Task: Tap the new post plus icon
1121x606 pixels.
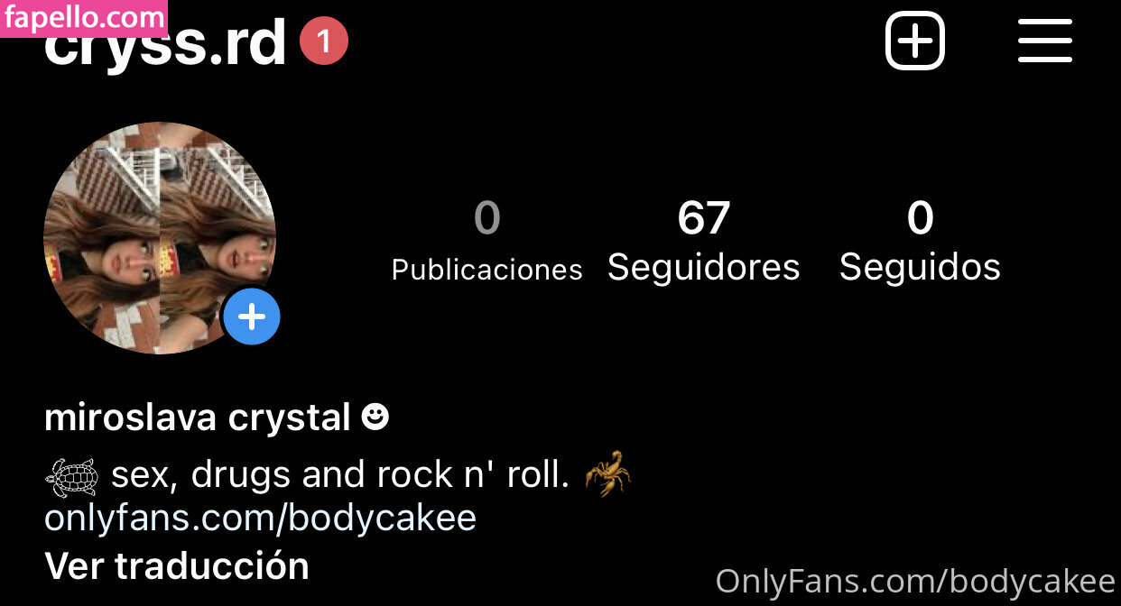Action: click(x=915, y=41)
